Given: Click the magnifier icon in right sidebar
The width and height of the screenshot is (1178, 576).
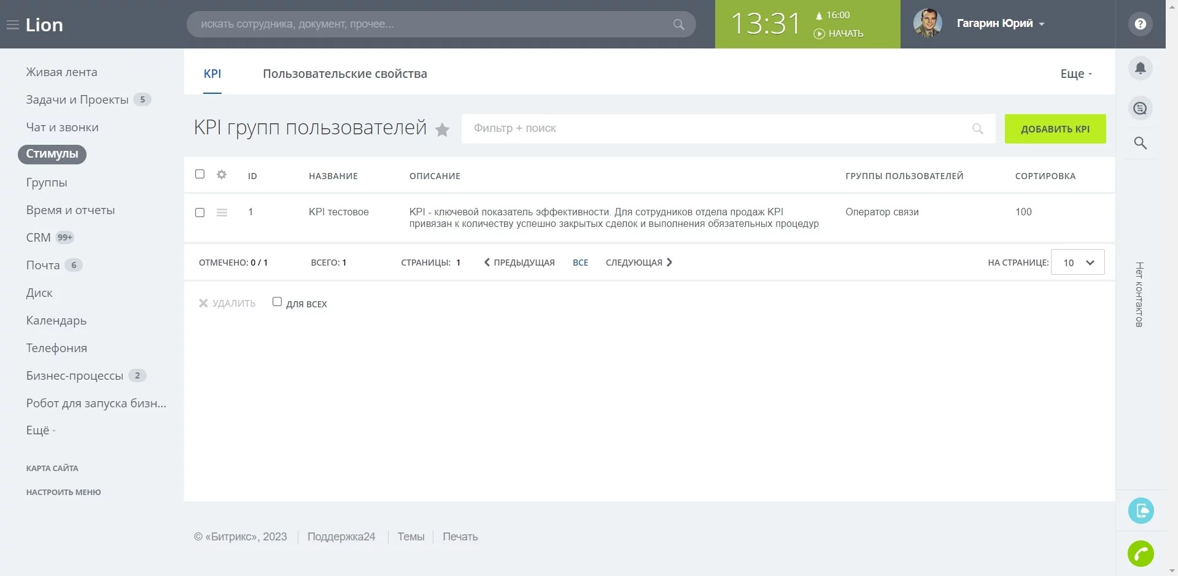Looking at the screenshot, I should click(1140, 143).
